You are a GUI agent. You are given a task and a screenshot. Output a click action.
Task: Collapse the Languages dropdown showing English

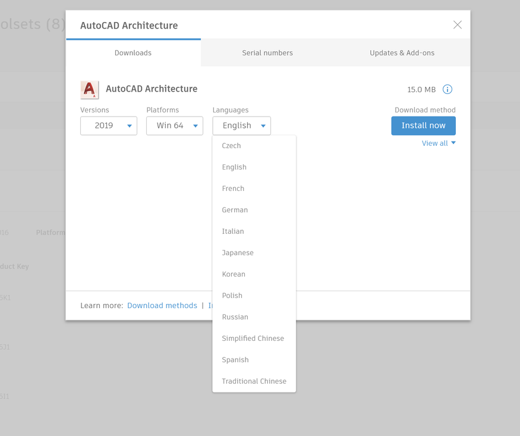[x=242, y=126]
